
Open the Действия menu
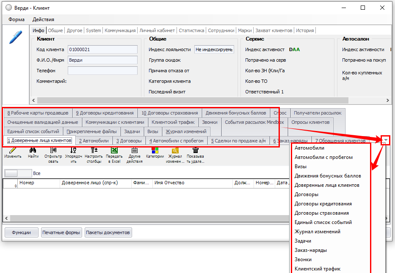[43, 19]
